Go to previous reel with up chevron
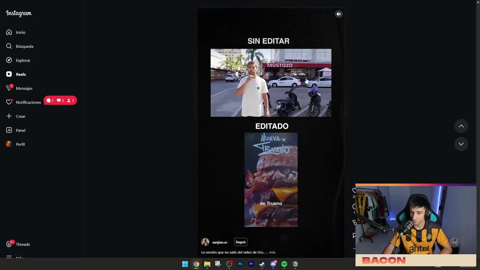This screenshot has height=270, width=480. pos(461,126)
